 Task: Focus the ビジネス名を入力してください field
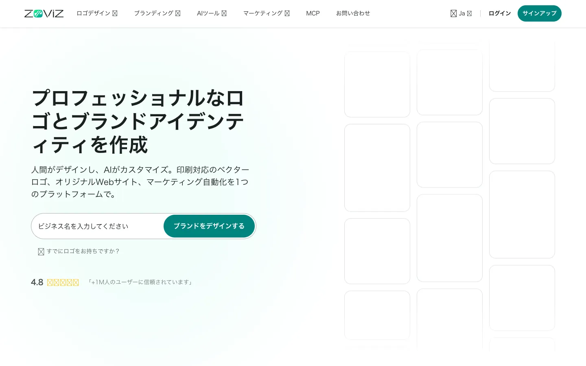[98, 226]
